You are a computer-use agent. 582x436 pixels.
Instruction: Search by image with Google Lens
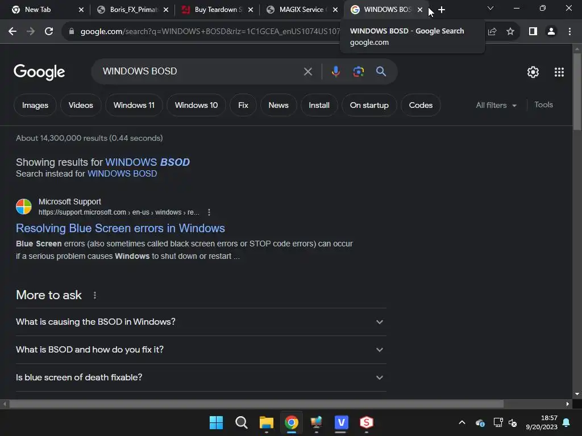click(x=358, y=72)
